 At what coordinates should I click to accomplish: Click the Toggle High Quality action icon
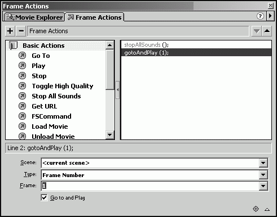tap(22, 86)
